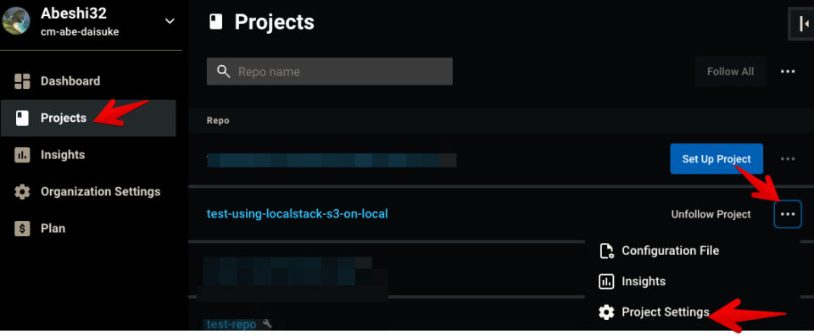Click the Organization Settings gear icon
The height and width of the screenshot is (336, 814).
click(x=22, y=192)
